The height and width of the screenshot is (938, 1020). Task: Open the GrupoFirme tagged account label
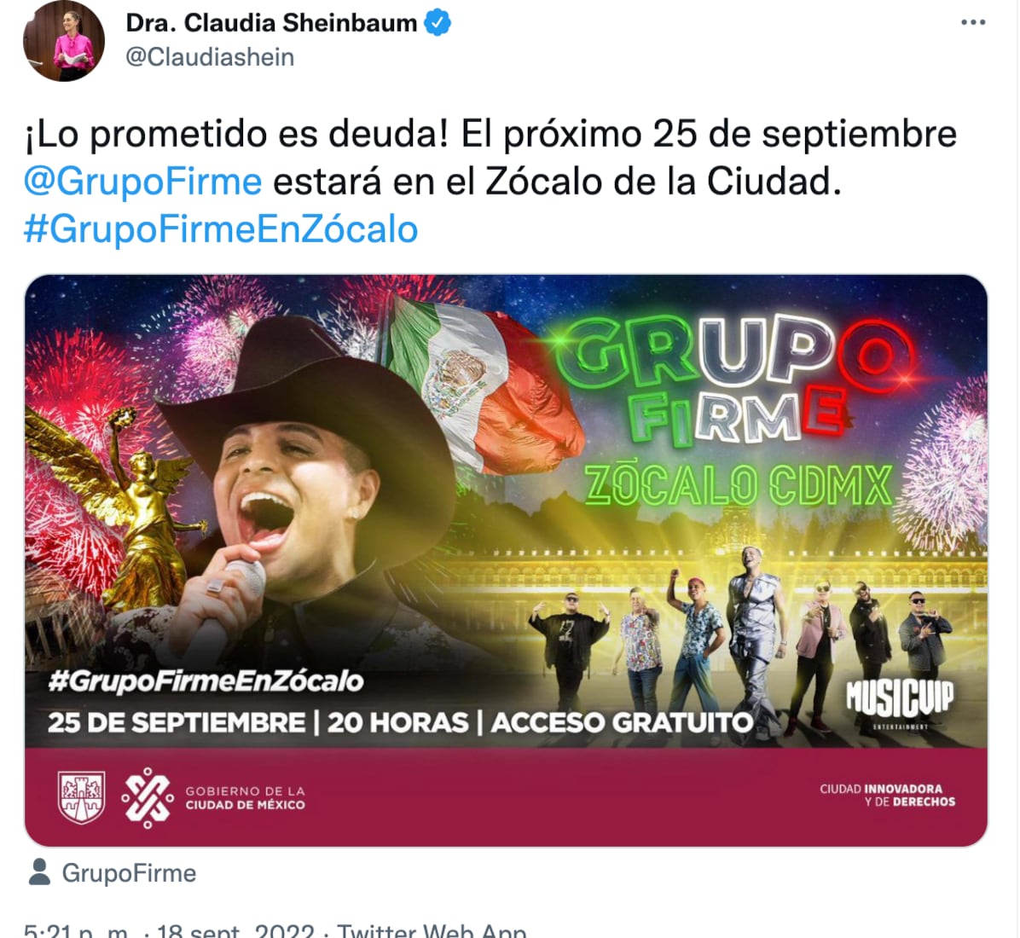pos(129,873)
